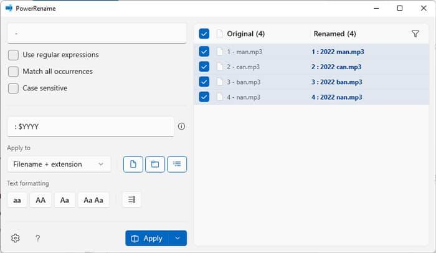This screenshot has width=436, height=253.
Task: Click renamed entry 4 : 2022 nan.mp3
Action: pos(337,97)
